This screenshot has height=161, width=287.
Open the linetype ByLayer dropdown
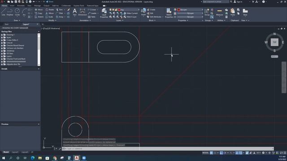(x=190, y=17)
